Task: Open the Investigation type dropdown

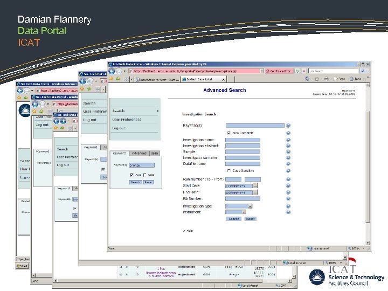Action: coord(250,206)
